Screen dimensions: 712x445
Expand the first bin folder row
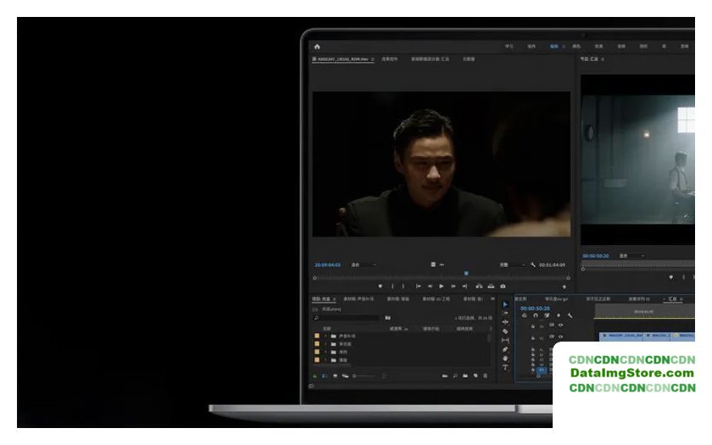point(325,336)
